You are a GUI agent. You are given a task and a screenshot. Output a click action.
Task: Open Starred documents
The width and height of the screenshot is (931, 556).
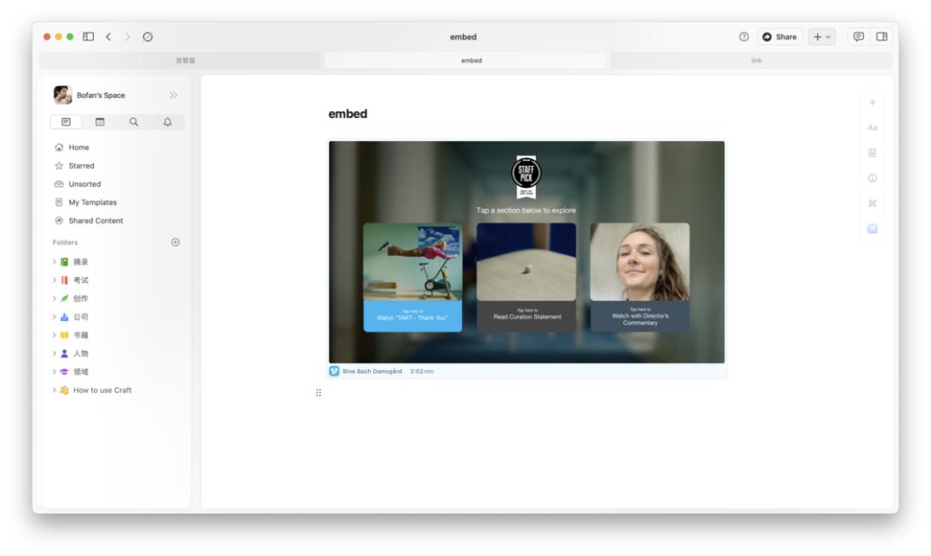point(81,166)
